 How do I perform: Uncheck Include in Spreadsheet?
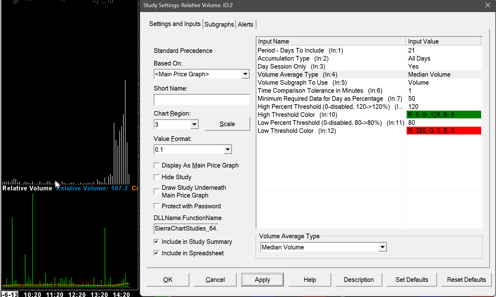(x=157, y=253)
